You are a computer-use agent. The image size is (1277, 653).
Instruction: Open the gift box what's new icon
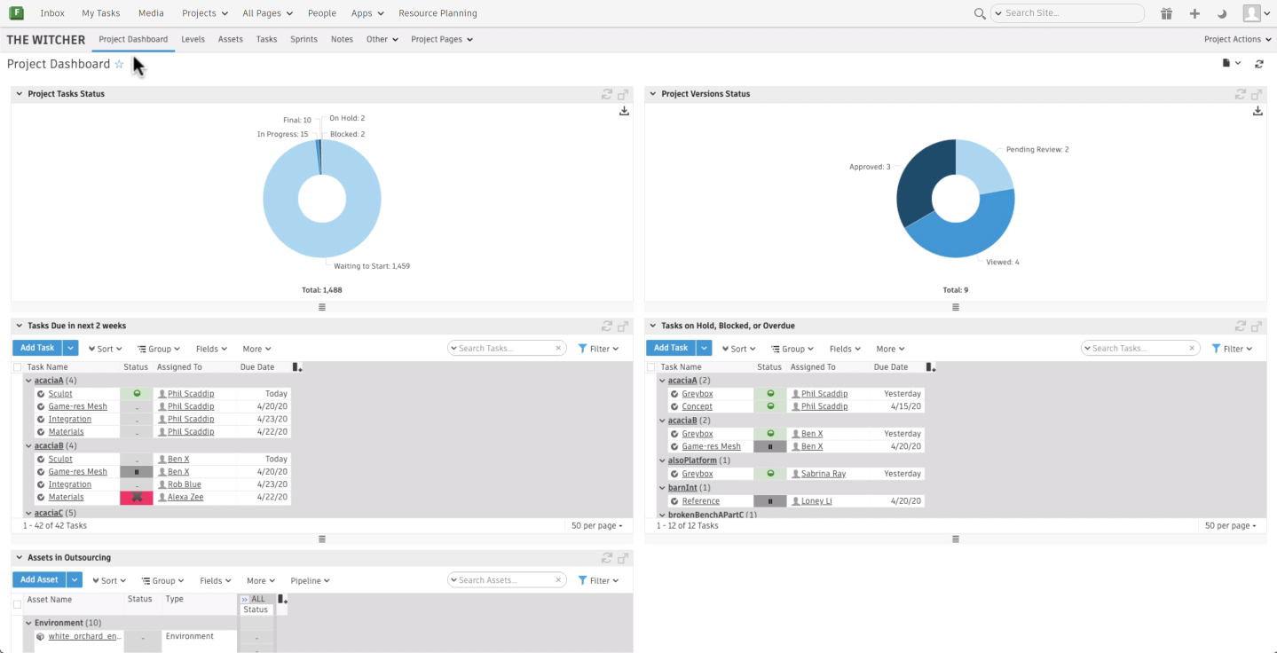1166,13
